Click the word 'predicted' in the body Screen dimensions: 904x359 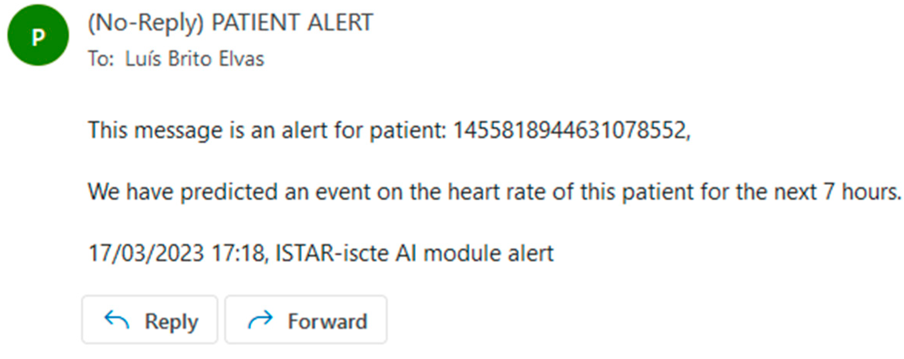(229, 191)
